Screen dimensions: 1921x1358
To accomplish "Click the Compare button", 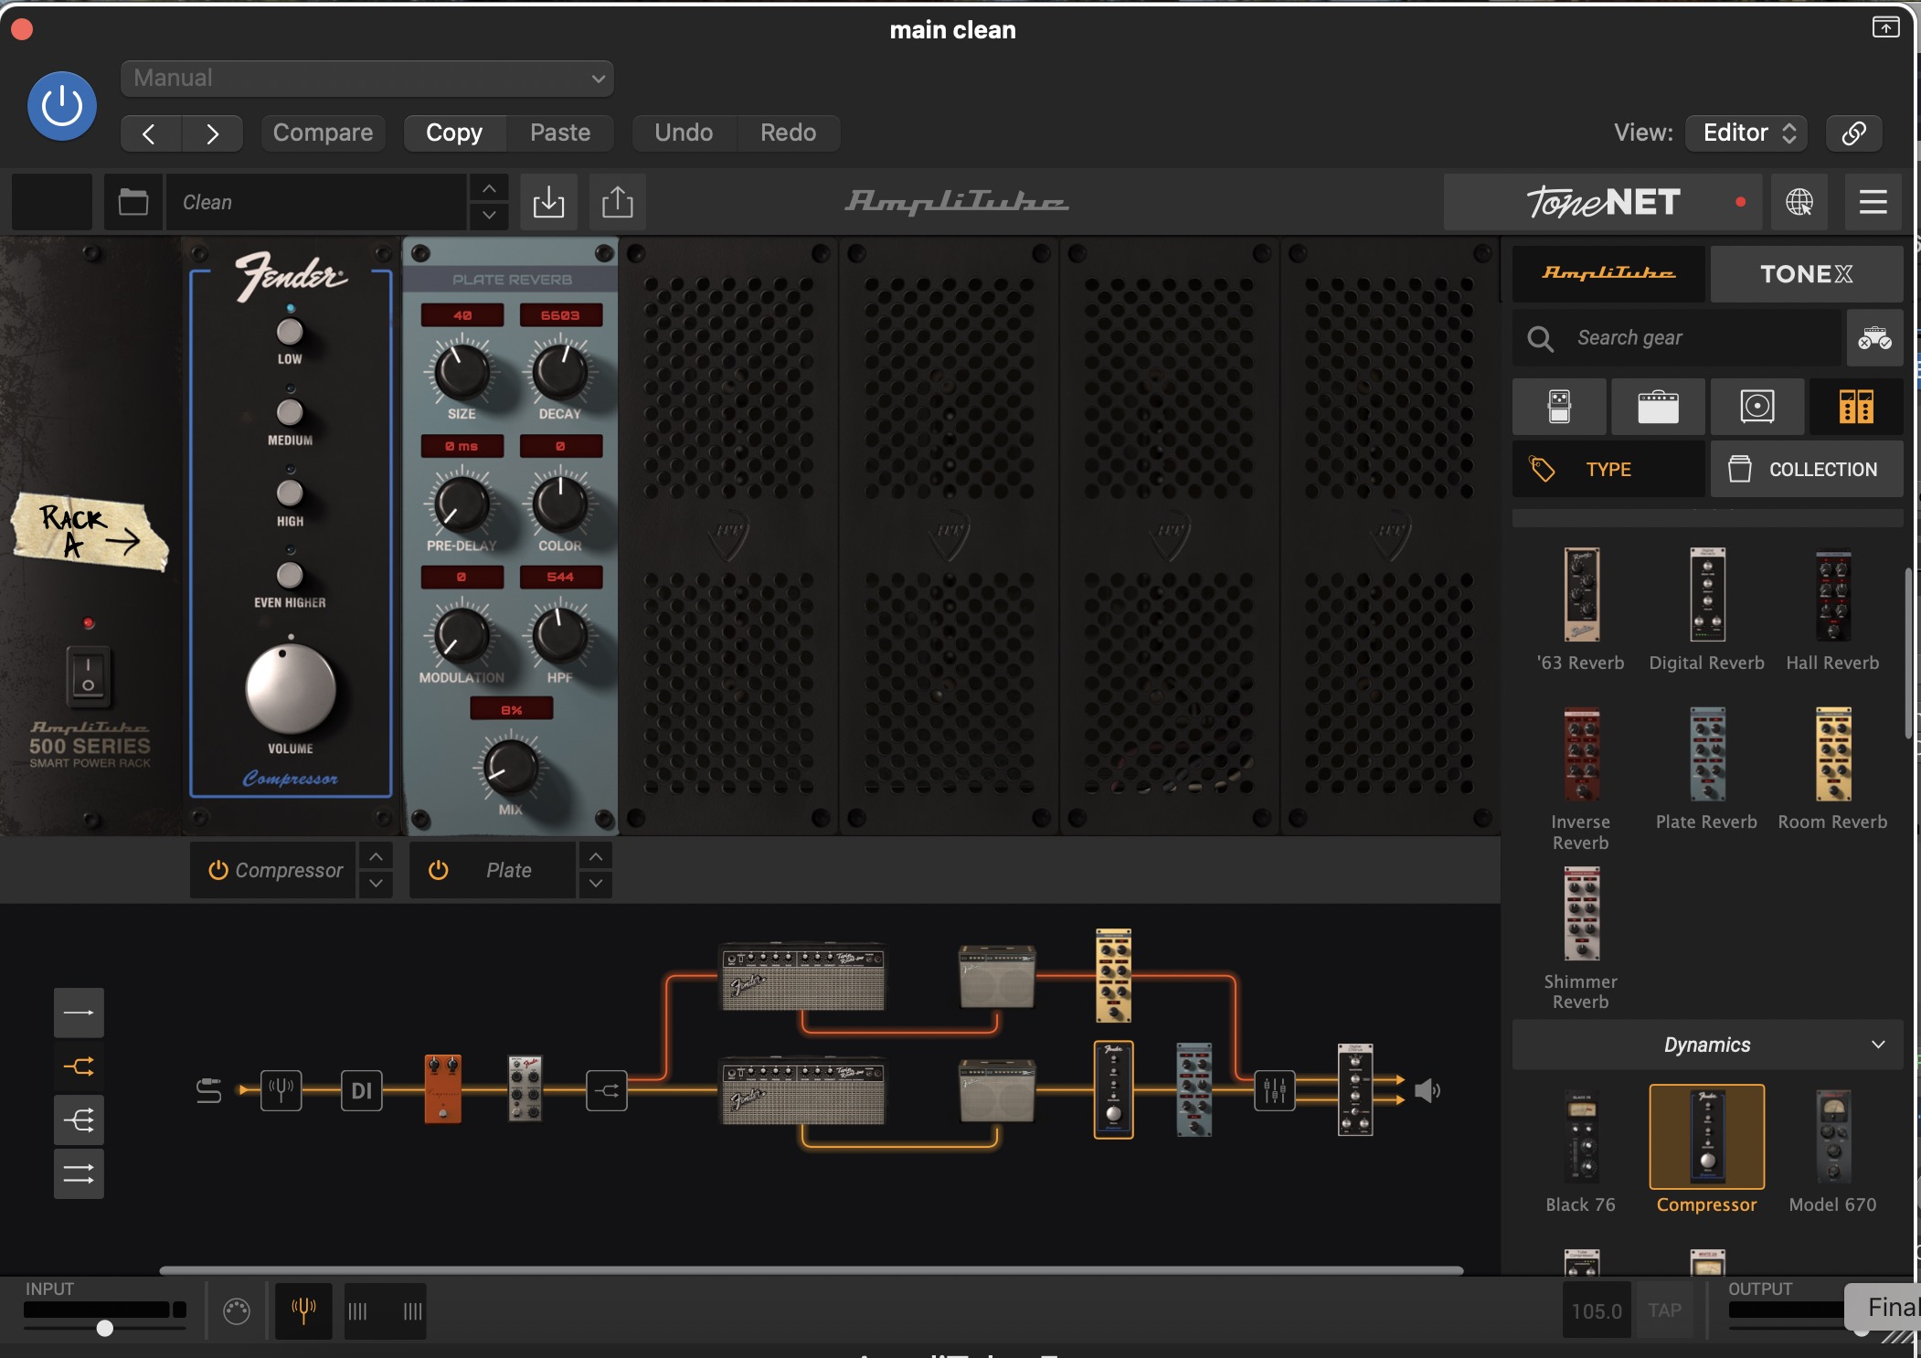I will [323, 133].
